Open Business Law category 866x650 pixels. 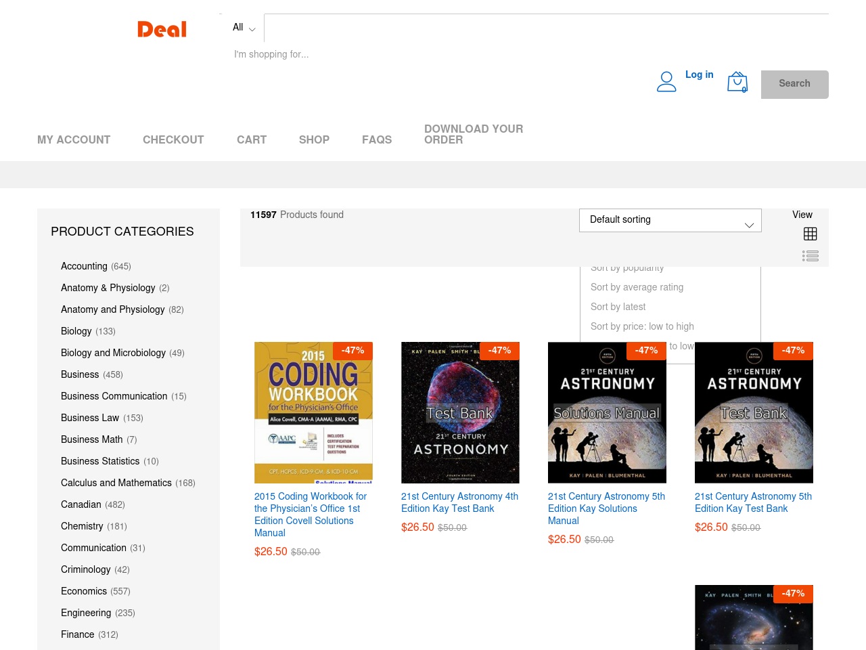pos(90,418)
